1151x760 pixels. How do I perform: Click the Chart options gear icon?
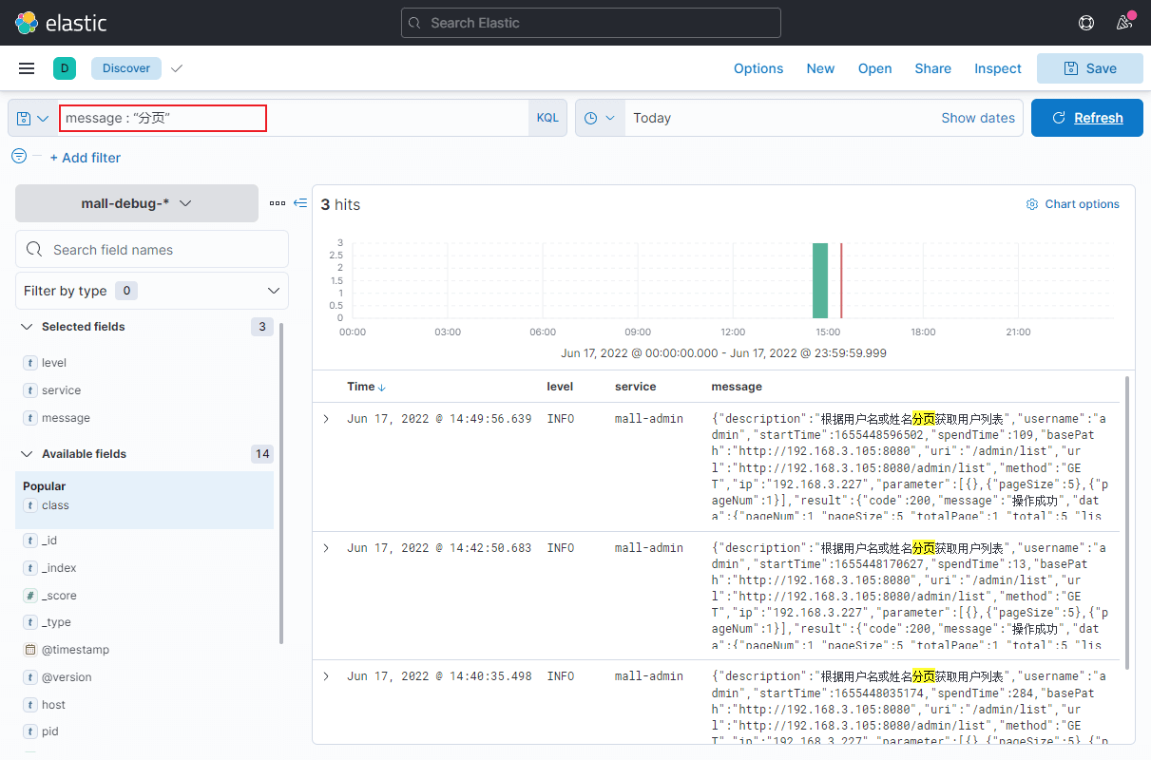1032,204
